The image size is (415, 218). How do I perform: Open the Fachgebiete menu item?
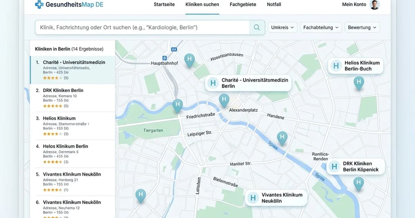243,4
